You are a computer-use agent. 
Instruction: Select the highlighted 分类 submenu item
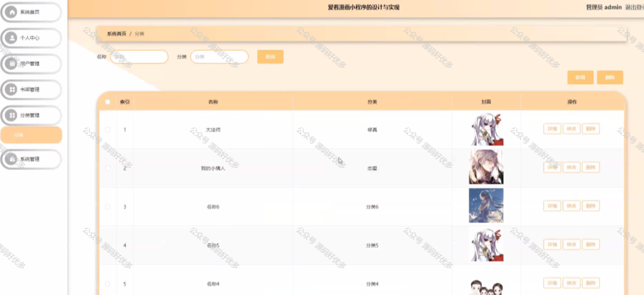click(31, 135)
